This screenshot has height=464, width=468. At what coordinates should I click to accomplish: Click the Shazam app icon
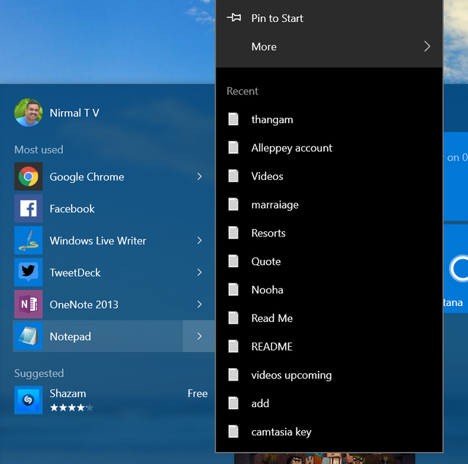point(29,400)
